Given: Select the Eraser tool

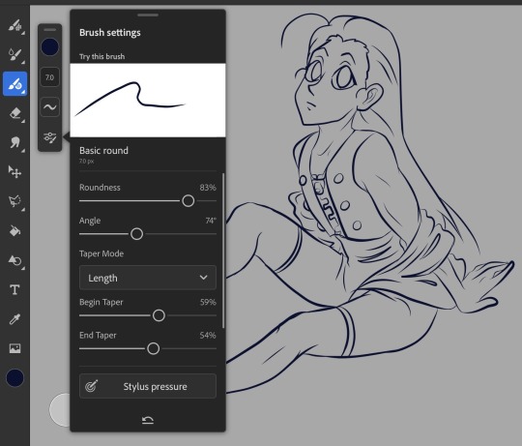Looking at the screenshot, I should pyautogui.click(x=14, y=113).
